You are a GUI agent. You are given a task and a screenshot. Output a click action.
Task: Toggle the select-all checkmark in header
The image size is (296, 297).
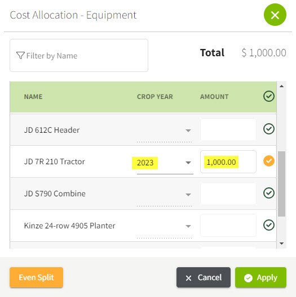pyautogui.click(x=269, y=96)
